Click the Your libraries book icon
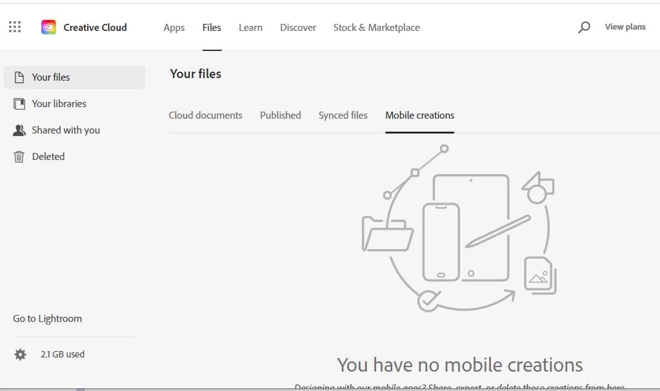The height and width of the screenshot is (391, 660). pyautogui.click(x=19, y=103)
